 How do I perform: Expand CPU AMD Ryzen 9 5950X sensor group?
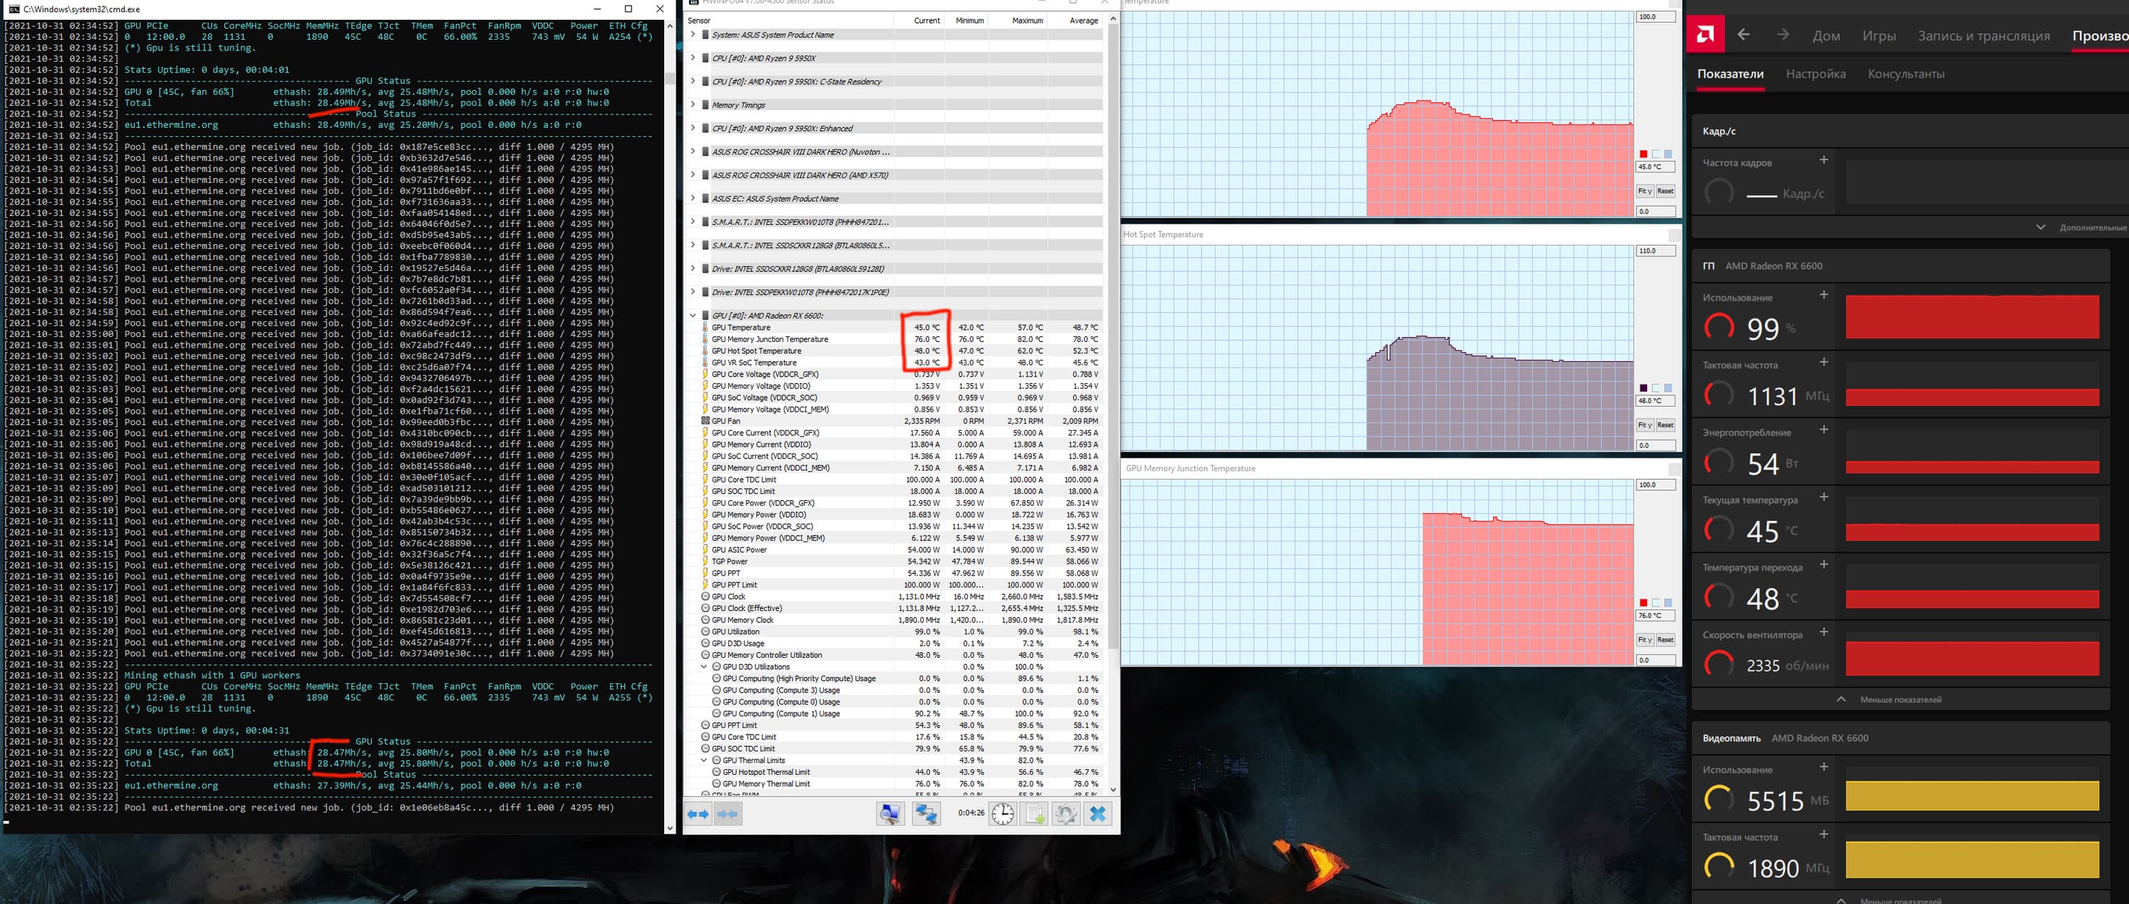693,58
